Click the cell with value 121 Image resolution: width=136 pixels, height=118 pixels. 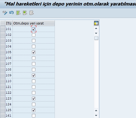pyautogui.click(x=9, y=87)
